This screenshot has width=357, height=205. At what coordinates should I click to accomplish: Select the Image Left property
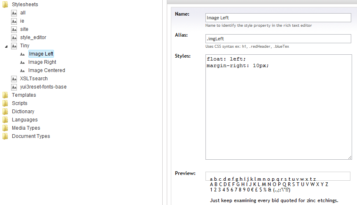pos(41,54)
